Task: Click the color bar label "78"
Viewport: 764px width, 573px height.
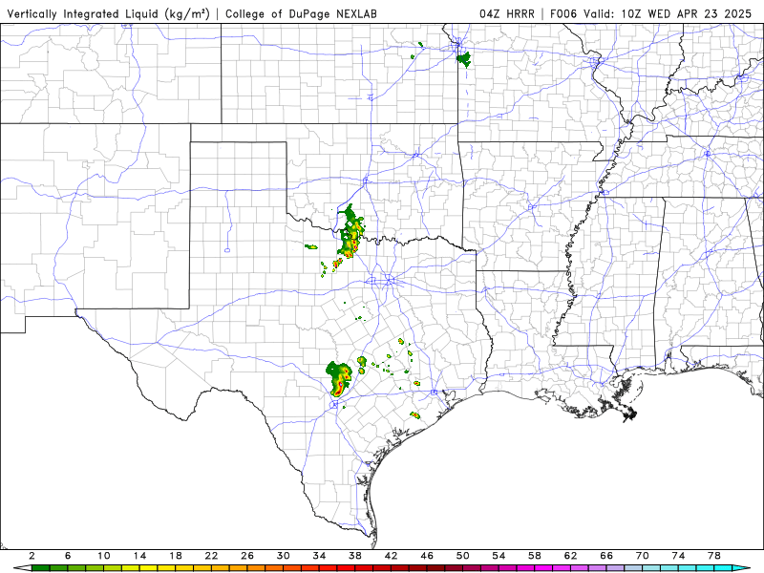Action: [x=713, y=556]
